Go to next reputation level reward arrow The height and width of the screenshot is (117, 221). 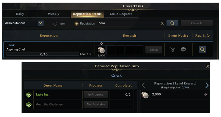point(207,85)
